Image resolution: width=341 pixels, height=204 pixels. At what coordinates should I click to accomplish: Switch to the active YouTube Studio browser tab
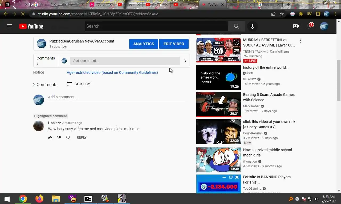click(x=213, y=5)
